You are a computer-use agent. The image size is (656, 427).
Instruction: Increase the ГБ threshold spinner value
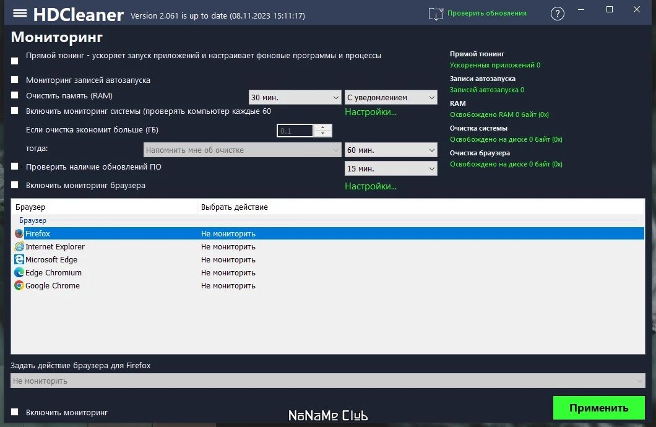(322, 127)
